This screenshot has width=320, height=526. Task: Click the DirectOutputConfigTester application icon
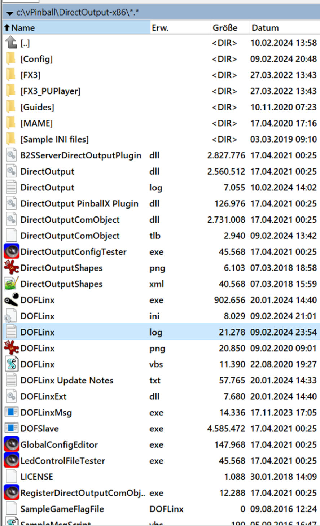(11, 251)
